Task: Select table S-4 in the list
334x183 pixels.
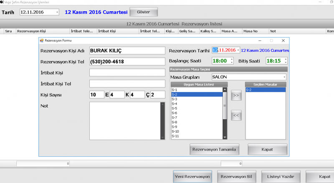Action: pos(197,104)
